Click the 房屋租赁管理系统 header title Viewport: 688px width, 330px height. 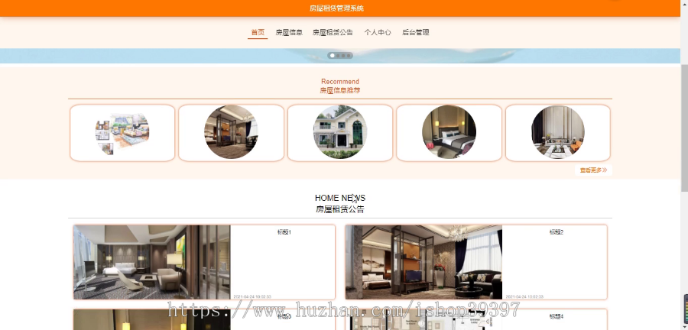(x=336, y=8)
